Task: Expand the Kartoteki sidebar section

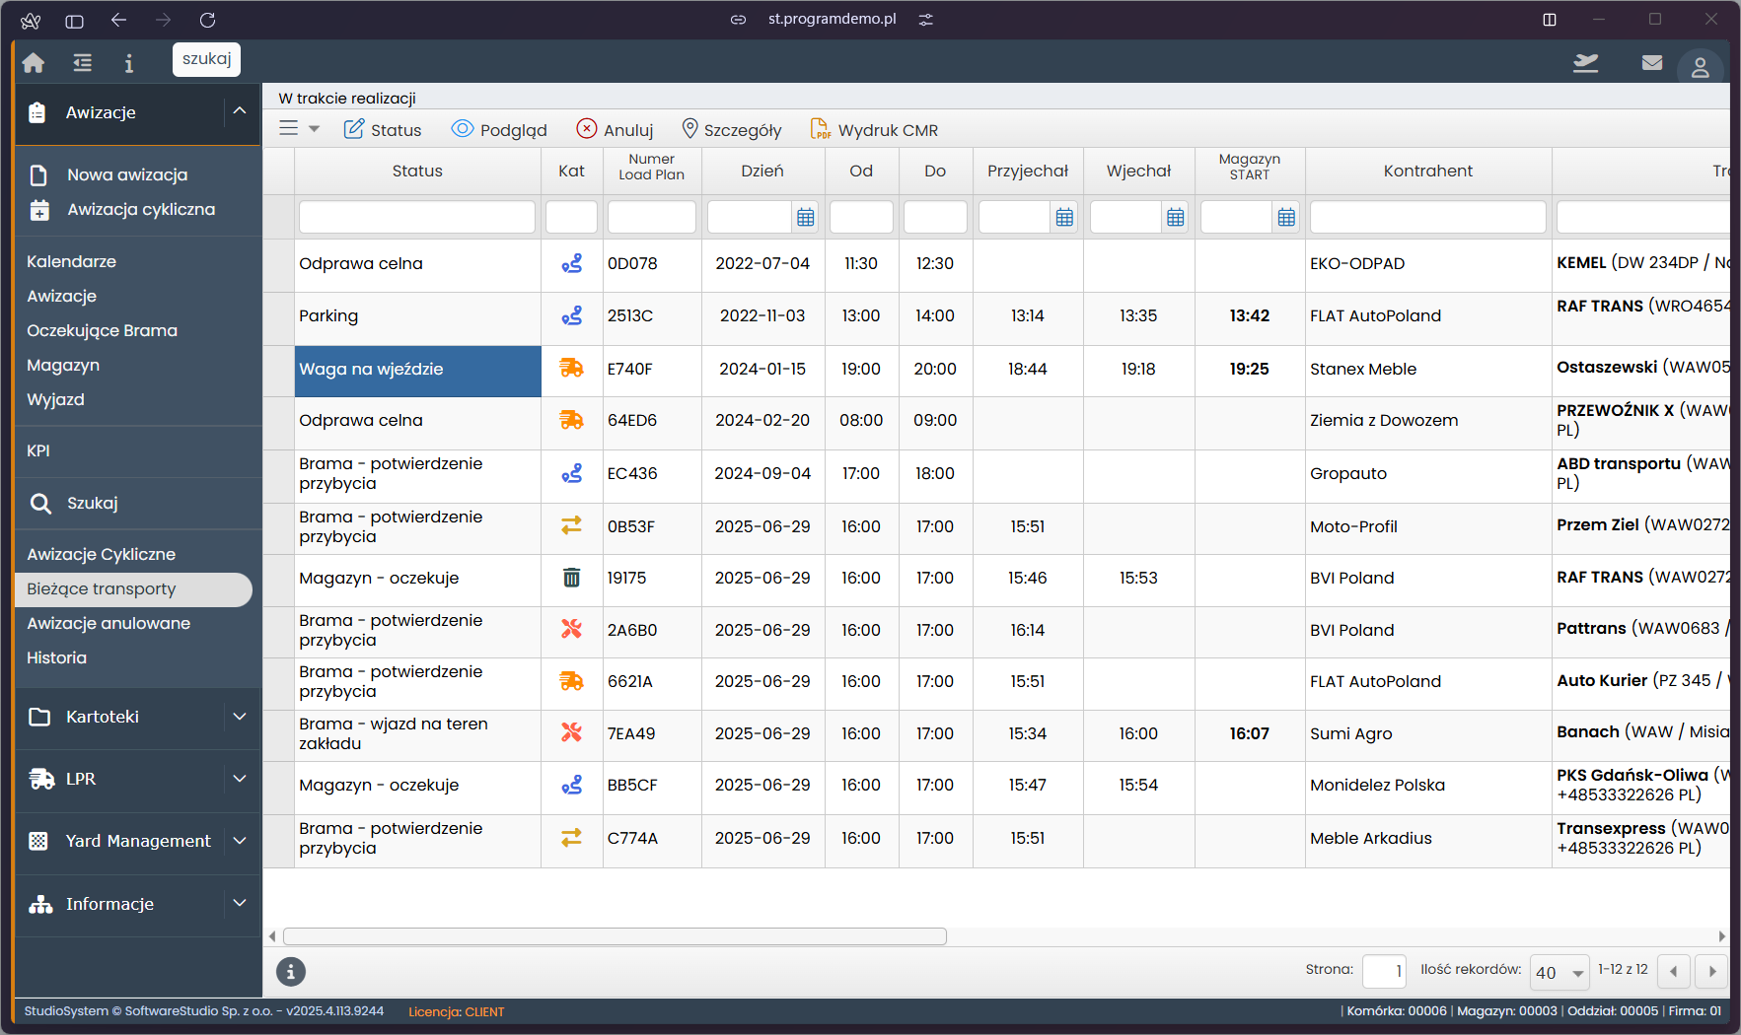Action: 239,717
